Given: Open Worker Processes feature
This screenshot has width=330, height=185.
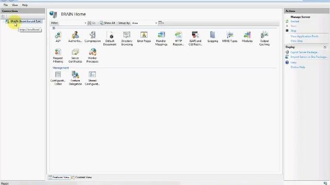Looking at the screenshot, I should 92,56.
